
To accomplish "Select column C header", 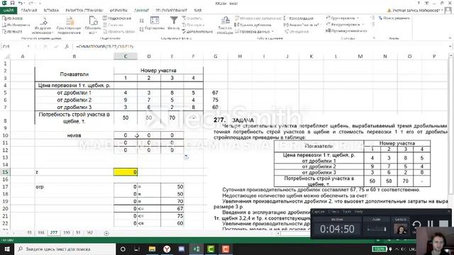I will pyautogui.click(x=126, y=57).
